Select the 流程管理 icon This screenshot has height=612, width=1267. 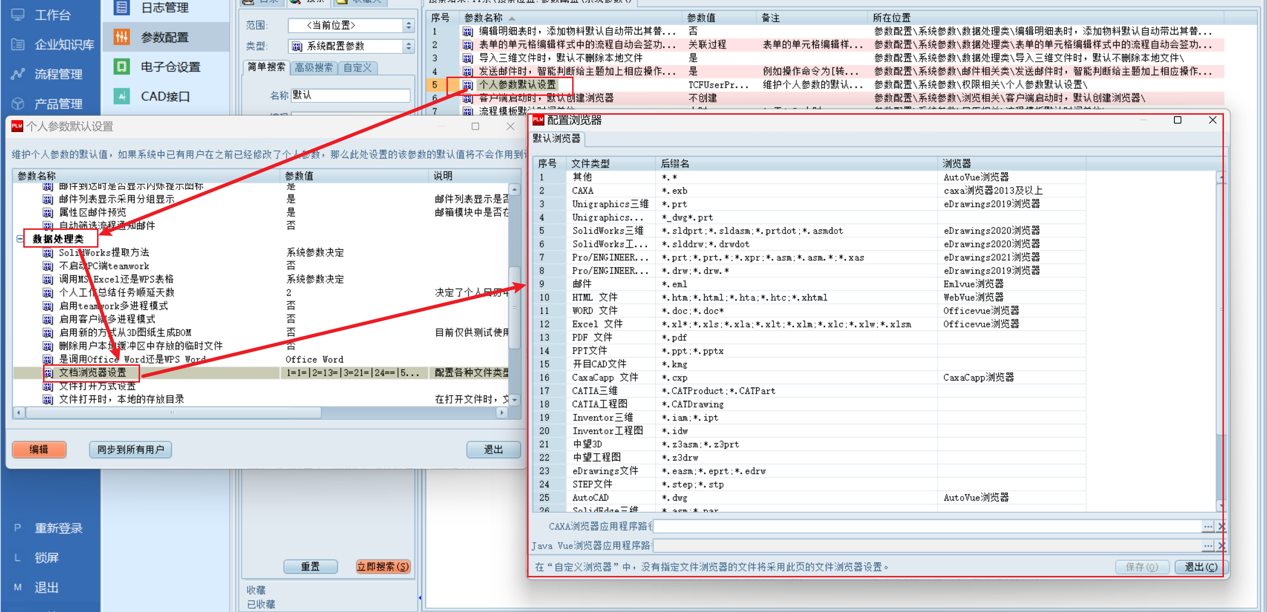tap(18, 74)
